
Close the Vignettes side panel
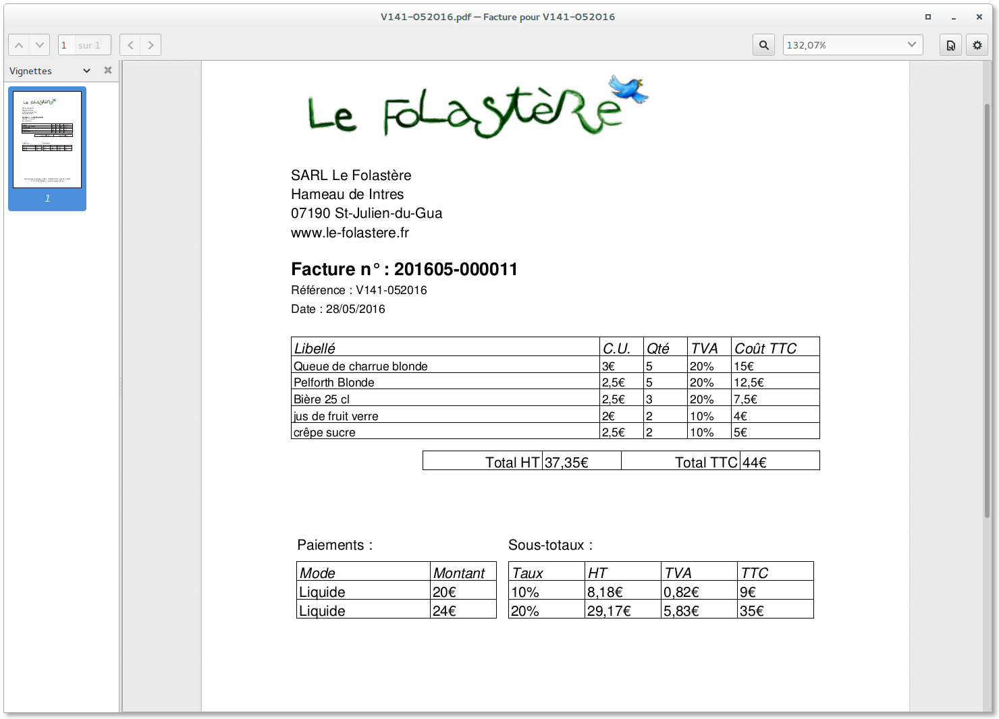108,70
